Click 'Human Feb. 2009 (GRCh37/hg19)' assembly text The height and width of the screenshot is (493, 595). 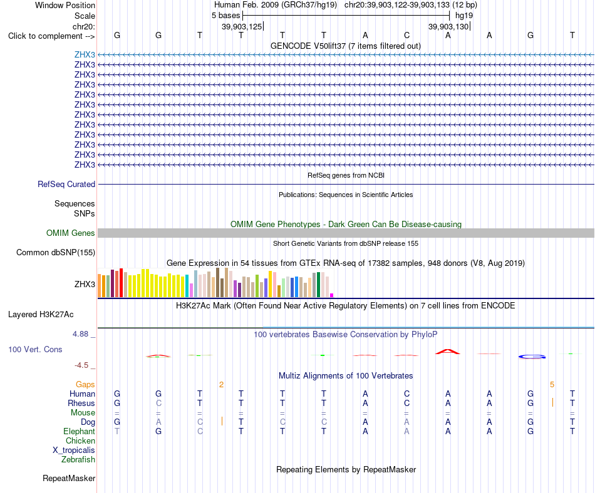tap(276, 5)
